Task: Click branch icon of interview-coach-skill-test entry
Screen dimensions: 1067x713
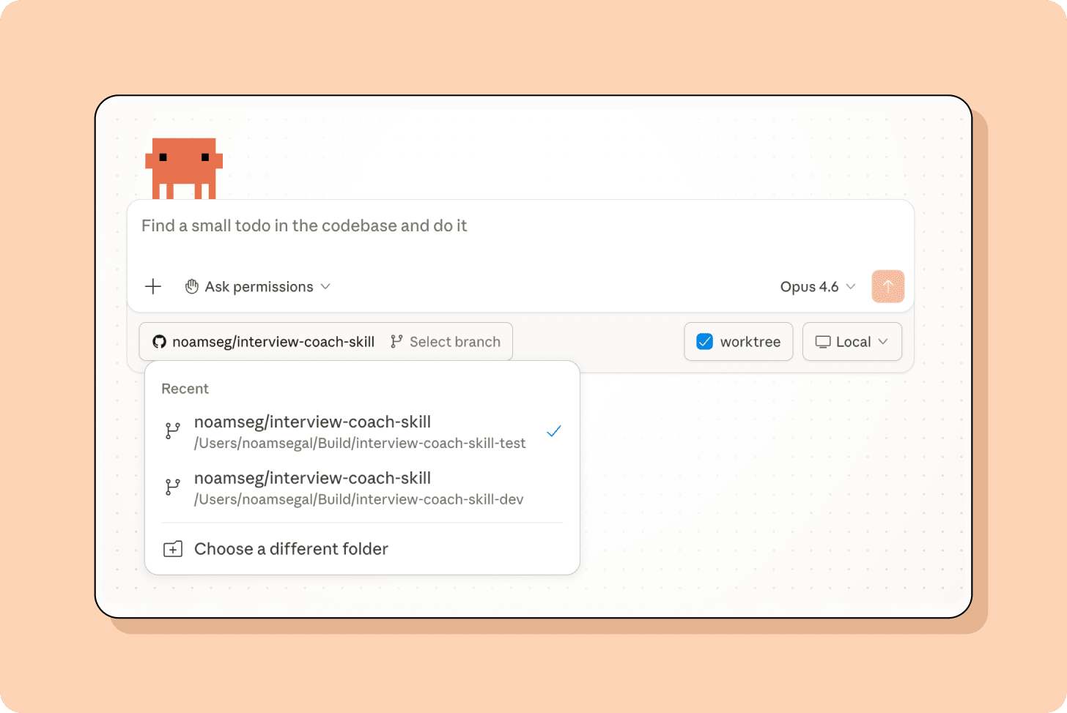Action: (x=172, y=431)
